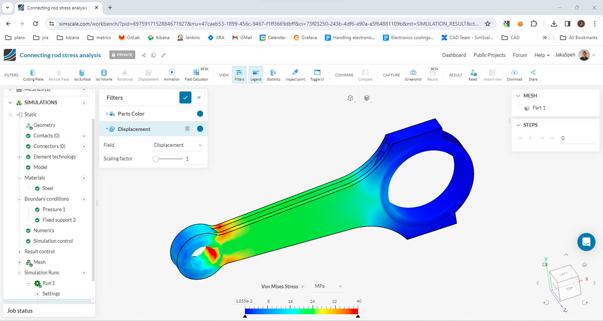Screen dimensions: 603x321
Task: Collapse the STEPS panel
Action: (518, 125)
